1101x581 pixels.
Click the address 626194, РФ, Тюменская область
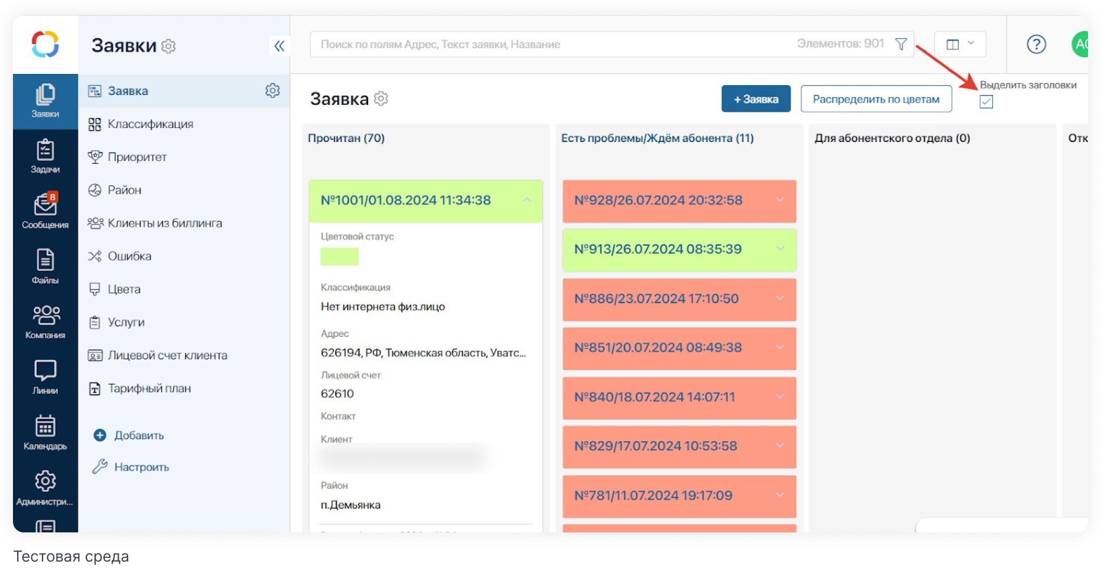[423, 353]
